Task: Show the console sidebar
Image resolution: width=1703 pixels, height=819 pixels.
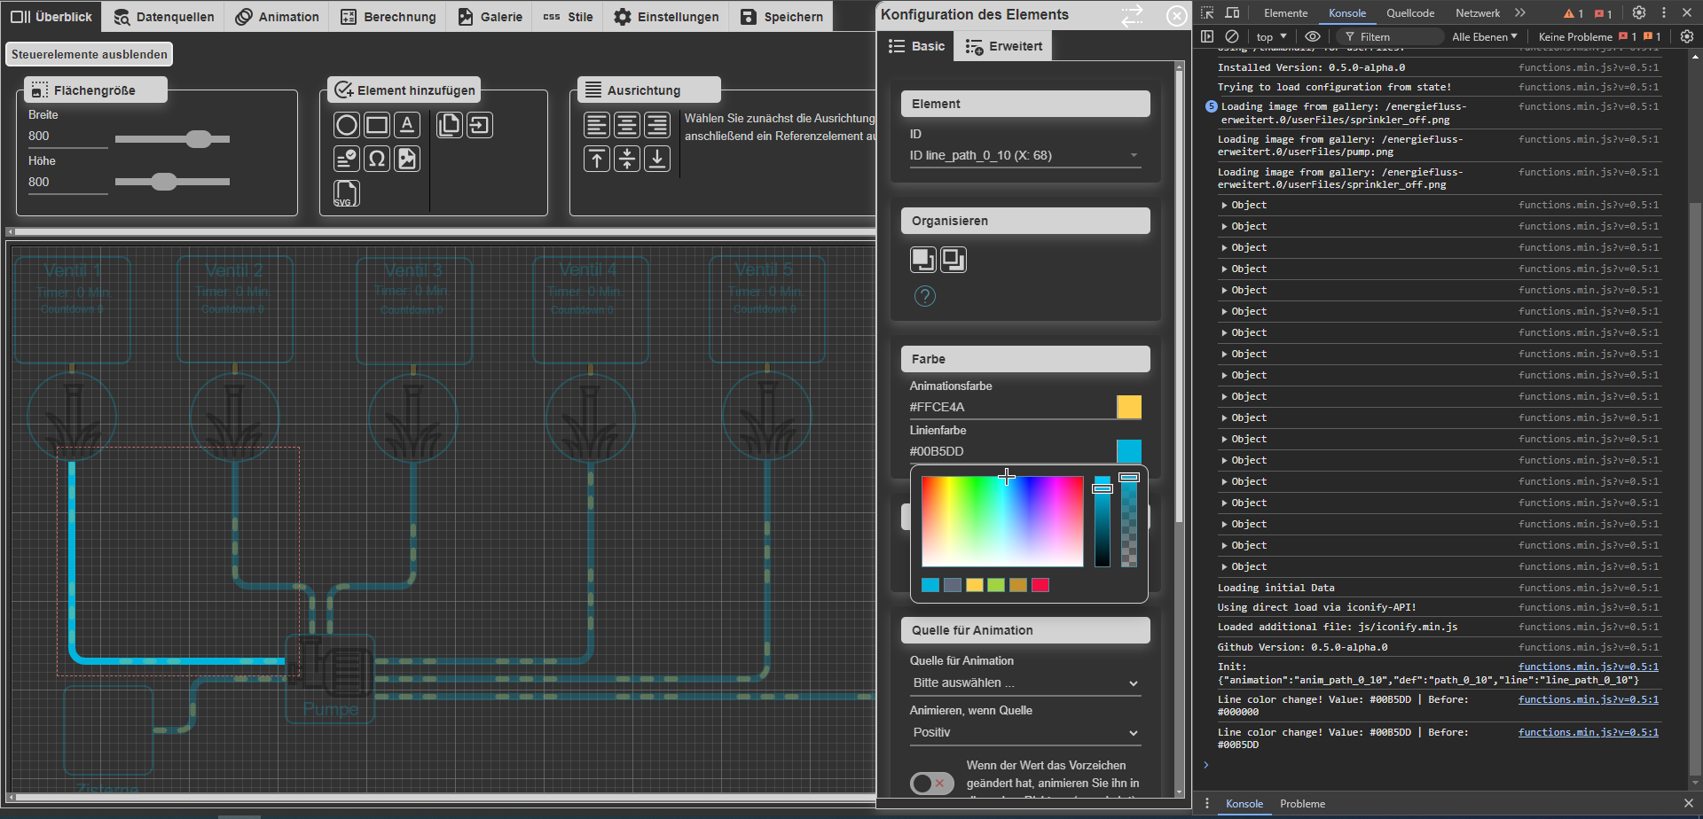Action: point(1207,36)
